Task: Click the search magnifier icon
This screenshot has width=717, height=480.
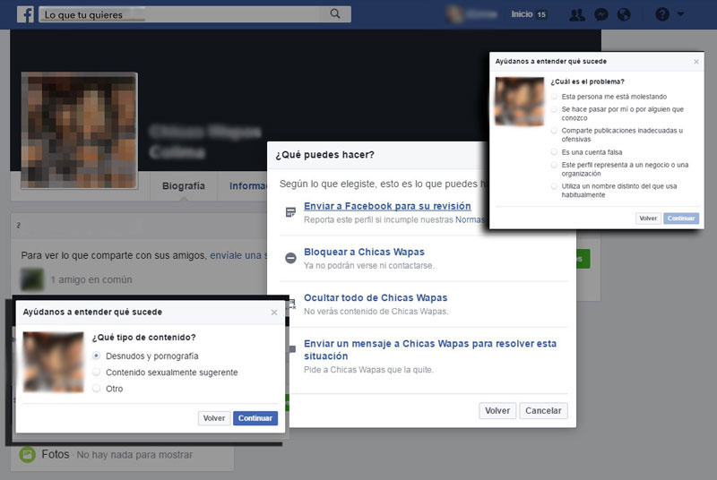Action: point(335,14)
